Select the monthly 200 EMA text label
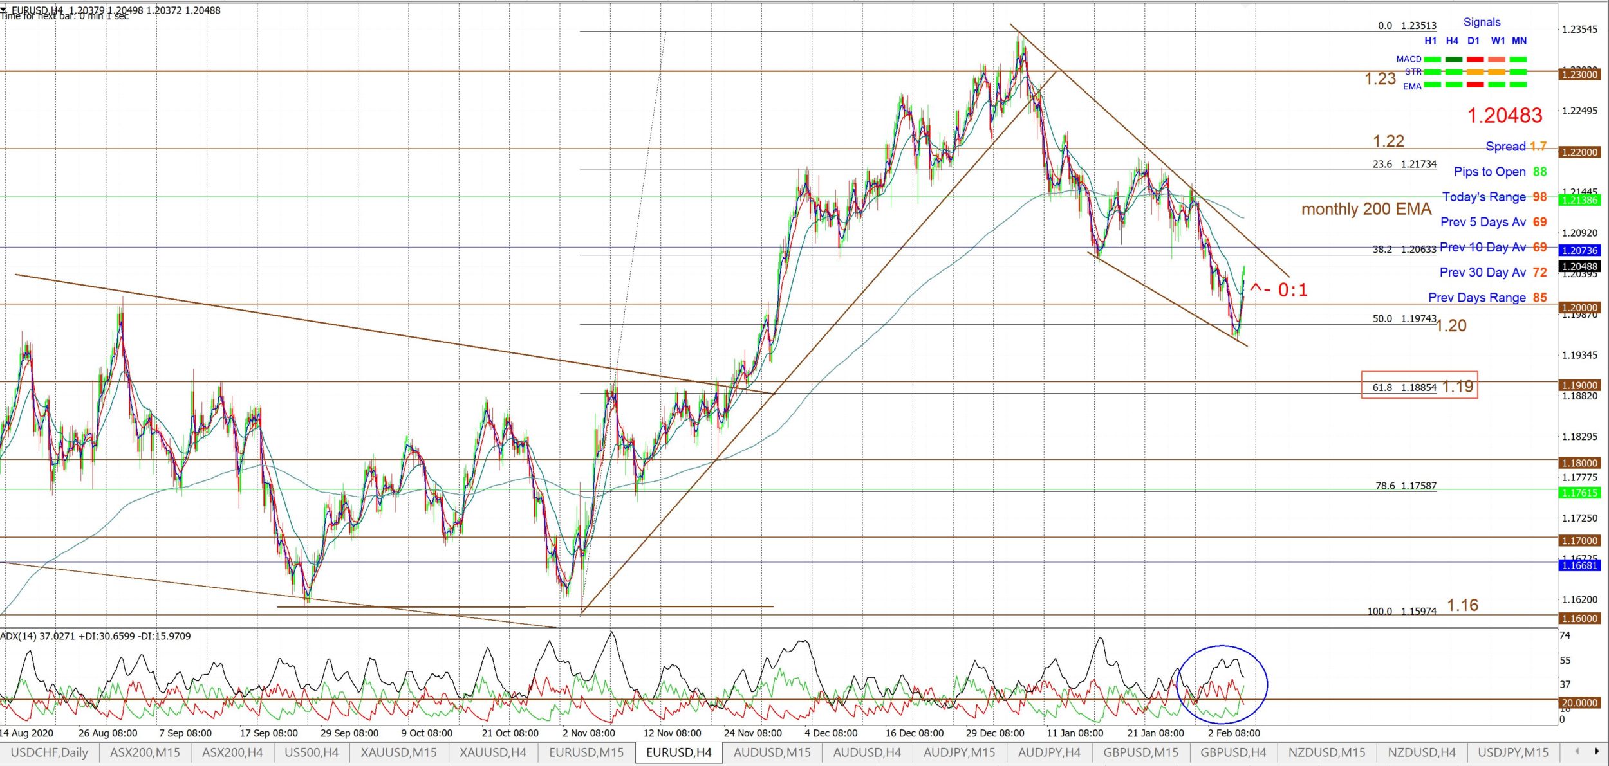Screen dimensions: 1609x766 (1366, 209)
